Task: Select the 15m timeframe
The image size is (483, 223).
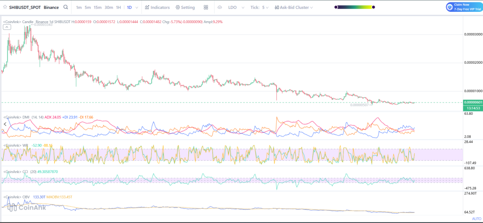Action: pyautogui.click(x=97, y=8)
